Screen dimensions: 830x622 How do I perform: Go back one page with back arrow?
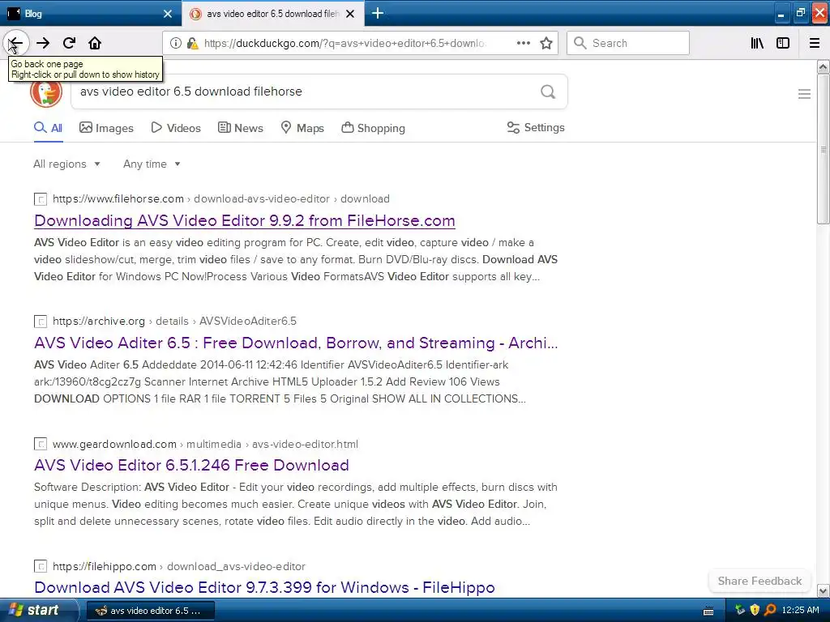click(x=15, y=43)
